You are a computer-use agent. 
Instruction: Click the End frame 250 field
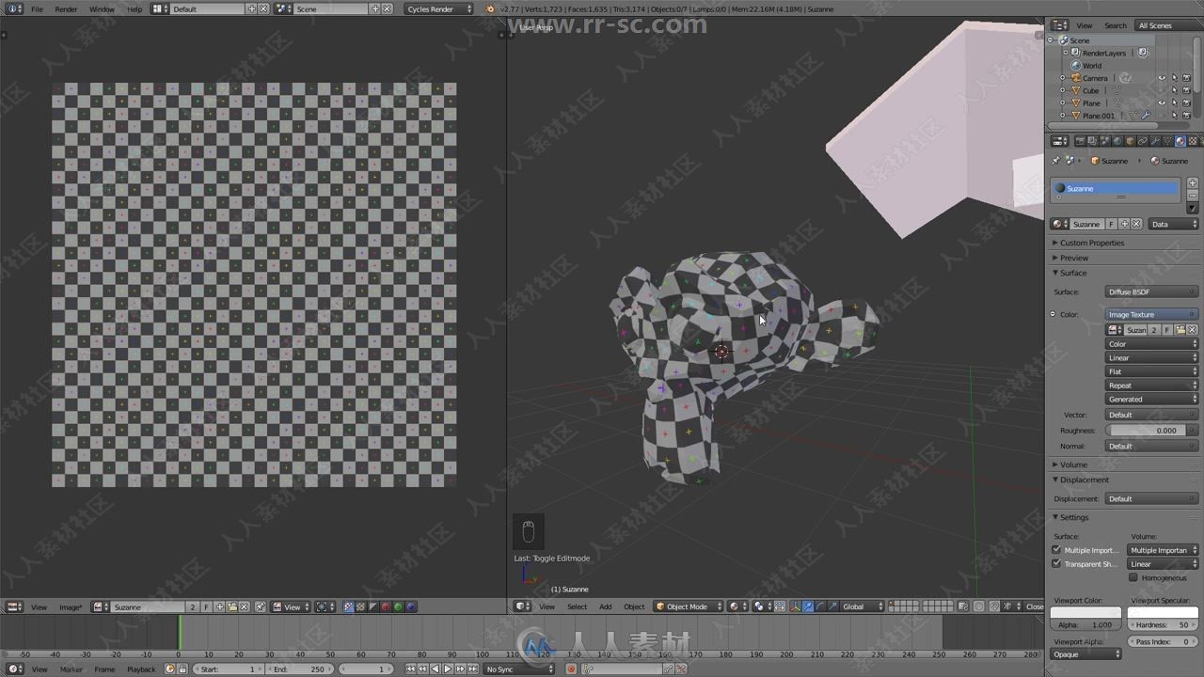tap(299, 669)
